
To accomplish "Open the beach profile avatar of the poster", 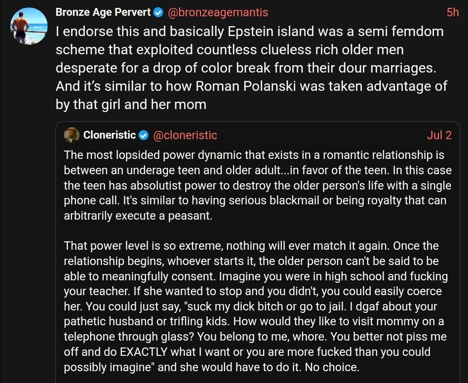I will point(29,26).
